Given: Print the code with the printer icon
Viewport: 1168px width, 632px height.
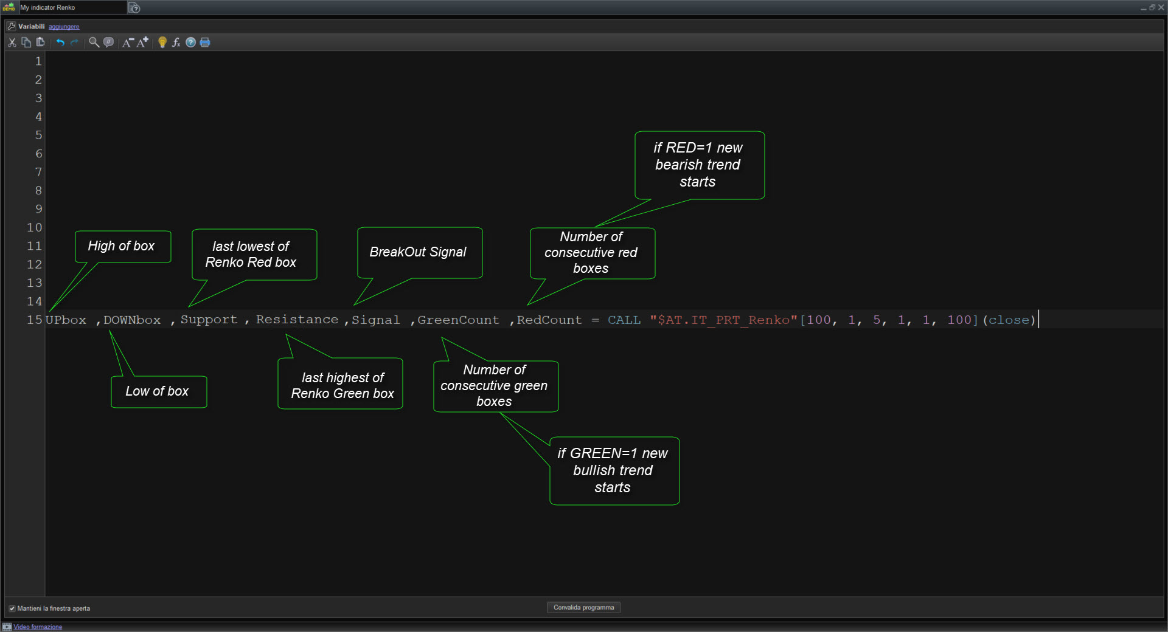Looking at the screenshot, I should click(205, 42).
